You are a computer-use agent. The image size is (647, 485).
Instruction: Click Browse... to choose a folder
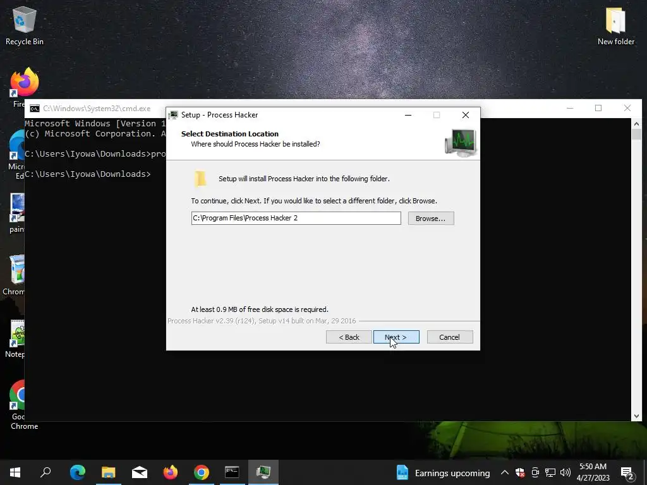point(431,218)
